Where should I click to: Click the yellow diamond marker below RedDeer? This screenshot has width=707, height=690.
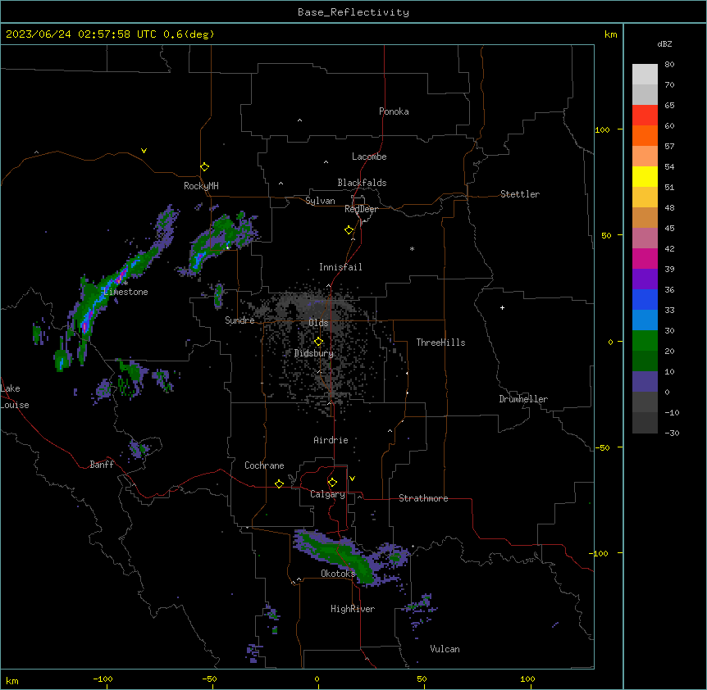(349, 230)
